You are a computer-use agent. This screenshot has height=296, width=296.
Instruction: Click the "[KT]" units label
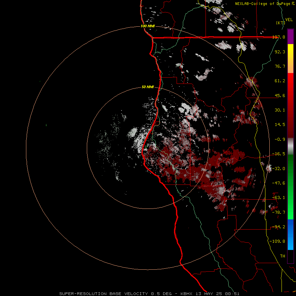point(281,23)
